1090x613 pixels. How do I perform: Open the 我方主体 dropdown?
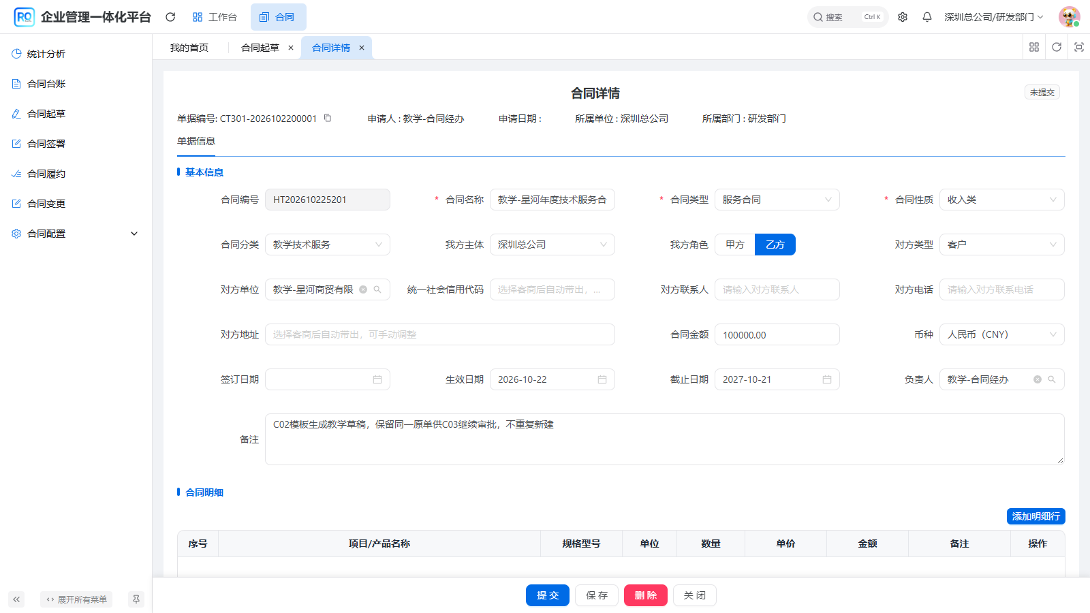click(552, 245)
